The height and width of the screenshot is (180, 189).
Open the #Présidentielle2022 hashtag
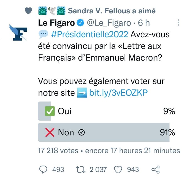tap(90, 35)
